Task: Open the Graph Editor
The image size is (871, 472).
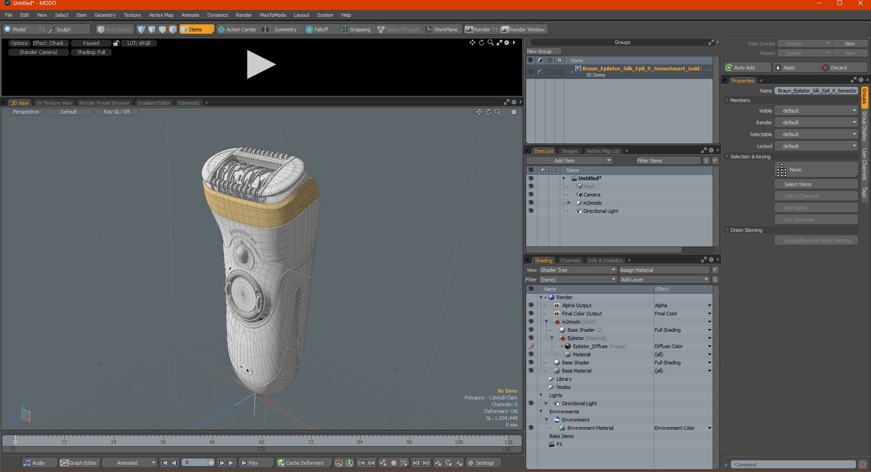Action: (x=79, y=463)
